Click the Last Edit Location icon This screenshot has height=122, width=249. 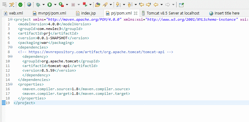pos(141,5)
